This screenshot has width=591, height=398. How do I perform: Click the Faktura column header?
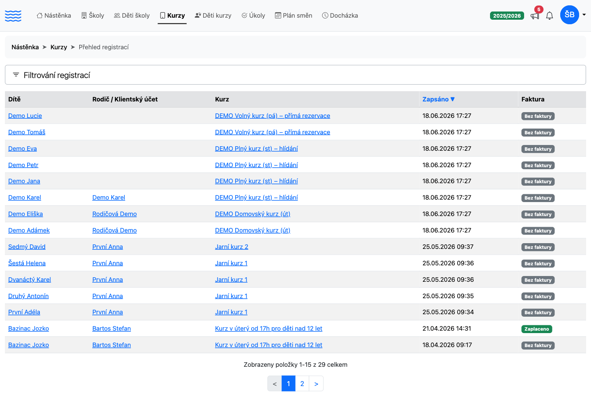(533, 99)
